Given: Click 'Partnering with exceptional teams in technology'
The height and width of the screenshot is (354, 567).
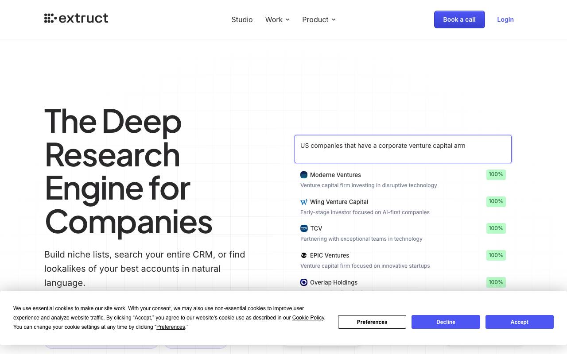Looking at the screenshot, I should 361,239.
